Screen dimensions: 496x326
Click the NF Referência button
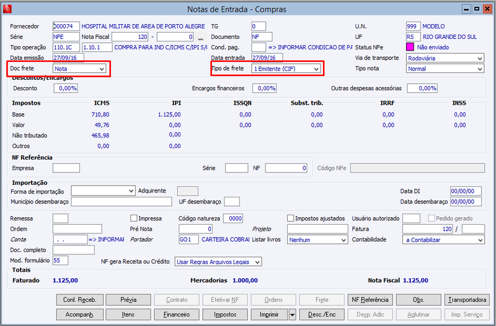coord(370,300)
